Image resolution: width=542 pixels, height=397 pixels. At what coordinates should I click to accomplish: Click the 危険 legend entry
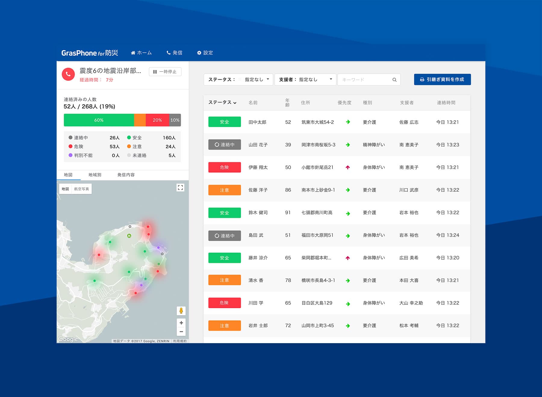(94, 146)
